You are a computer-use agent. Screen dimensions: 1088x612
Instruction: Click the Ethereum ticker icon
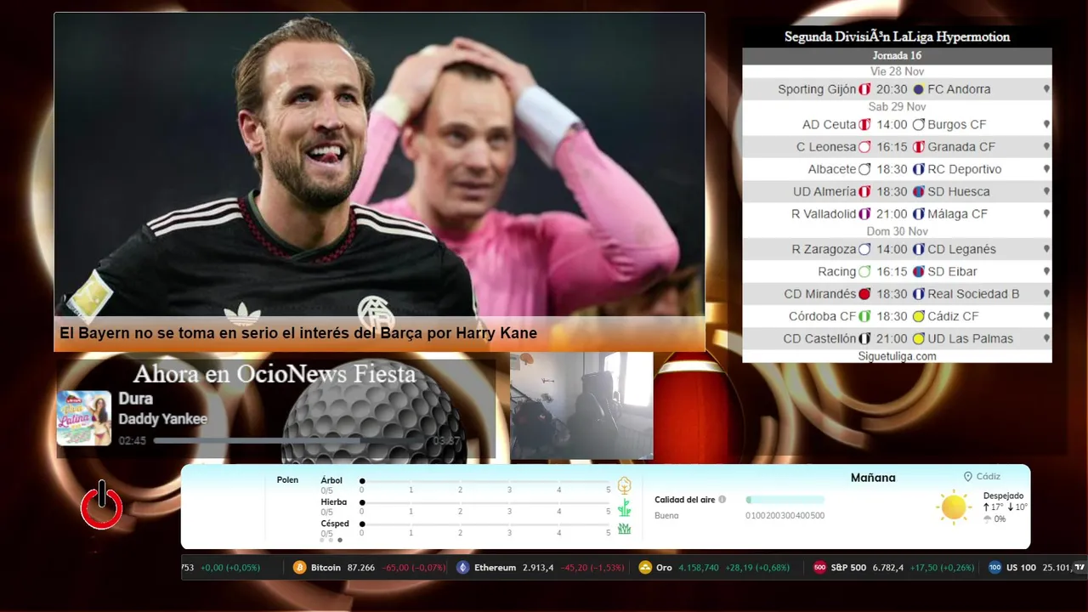point(462,568)
